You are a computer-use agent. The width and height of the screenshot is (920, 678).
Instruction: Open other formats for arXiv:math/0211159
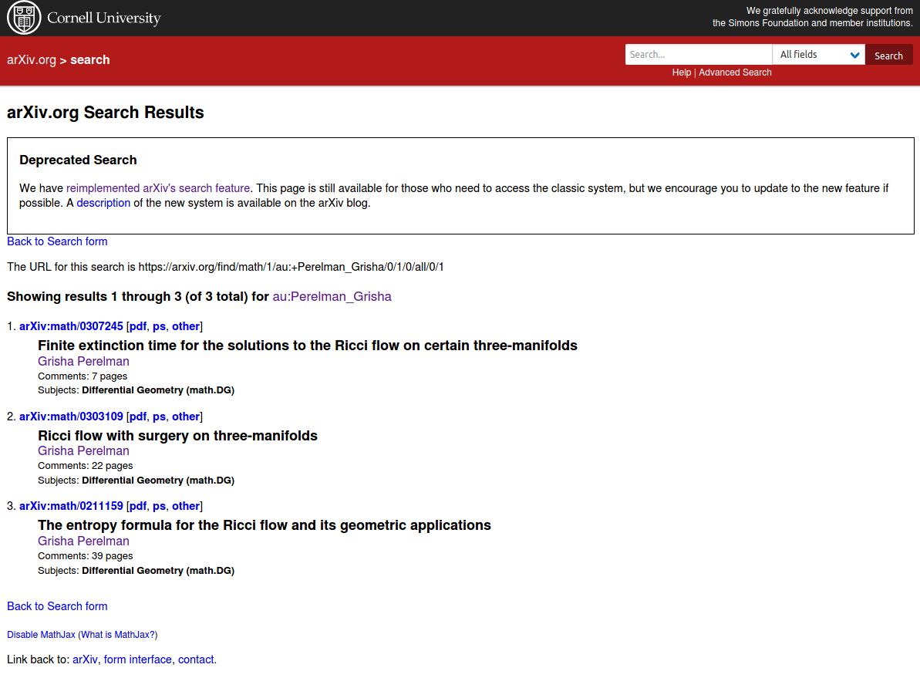pyautogui.click(x=185, y=506)
